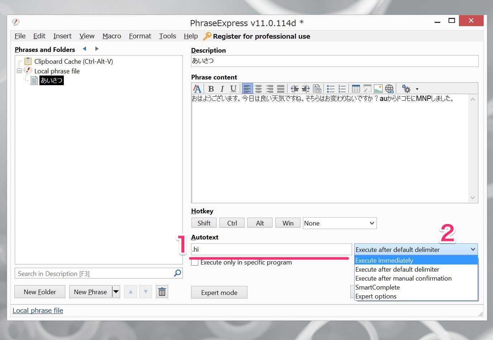Open the Macro menu
Viewport: 493px width, 340px height.
point(112,36)
